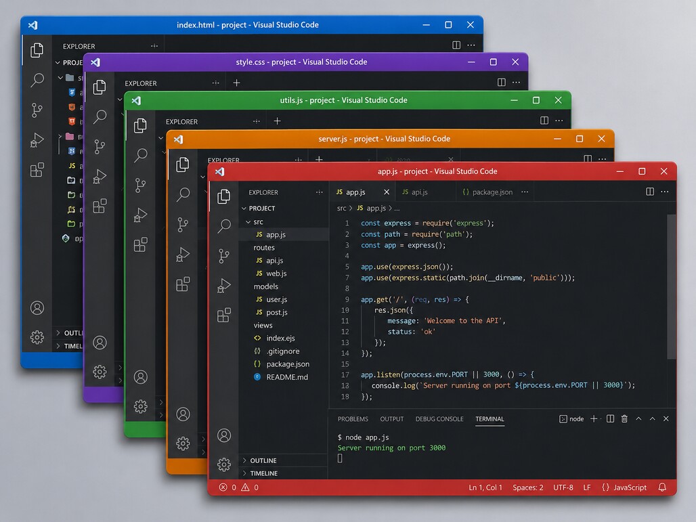Open Explorer view in server.js window
This screenshot has width=696, height=522.
pos(182,165)
